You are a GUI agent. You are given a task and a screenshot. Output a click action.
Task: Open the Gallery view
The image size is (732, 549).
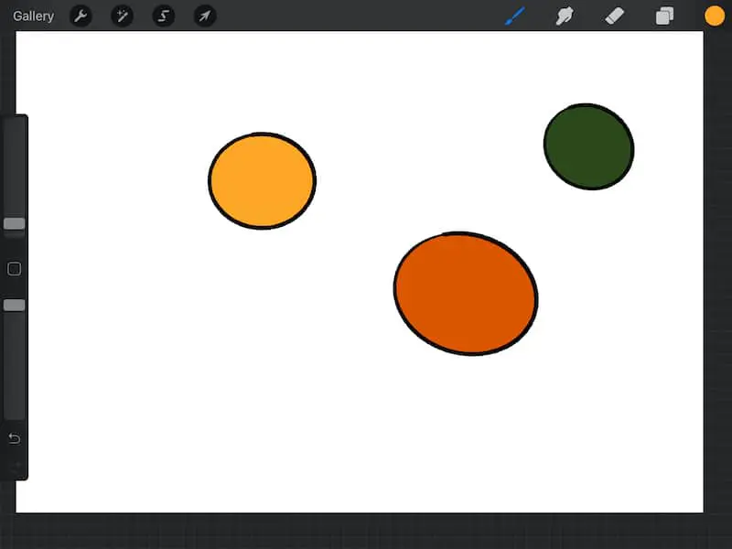click(33, 16)
